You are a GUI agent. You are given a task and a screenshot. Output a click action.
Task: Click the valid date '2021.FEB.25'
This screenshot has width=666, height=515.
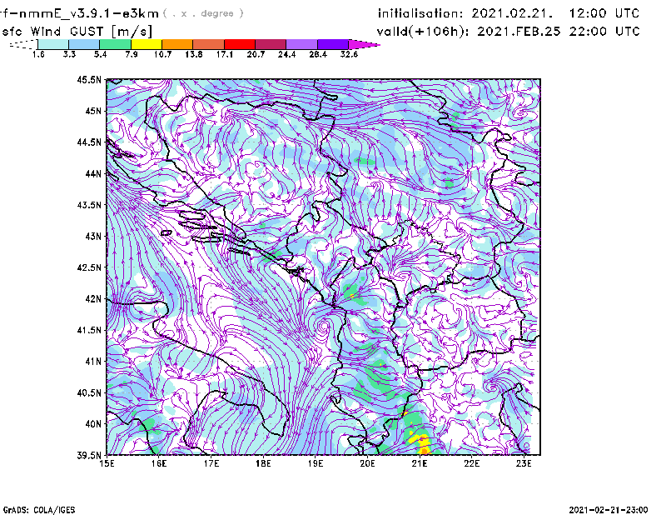(519, 32)
